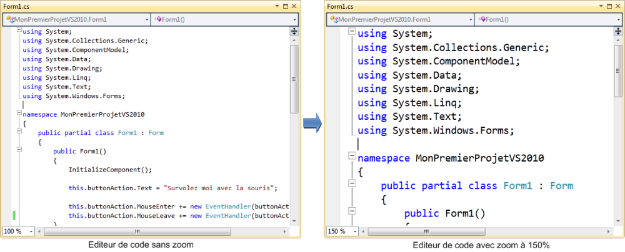
Task: Click the split-view handle in the 150% editor
Action: point(617,29)
